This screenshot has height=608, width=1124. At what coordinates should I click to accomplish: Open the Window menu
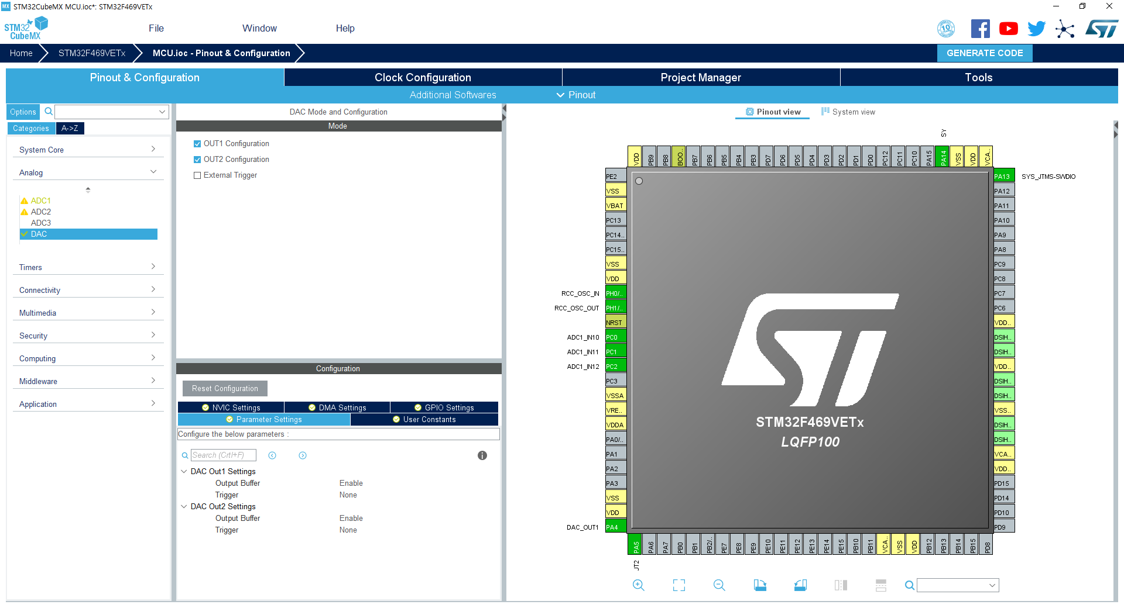[259, 28]
